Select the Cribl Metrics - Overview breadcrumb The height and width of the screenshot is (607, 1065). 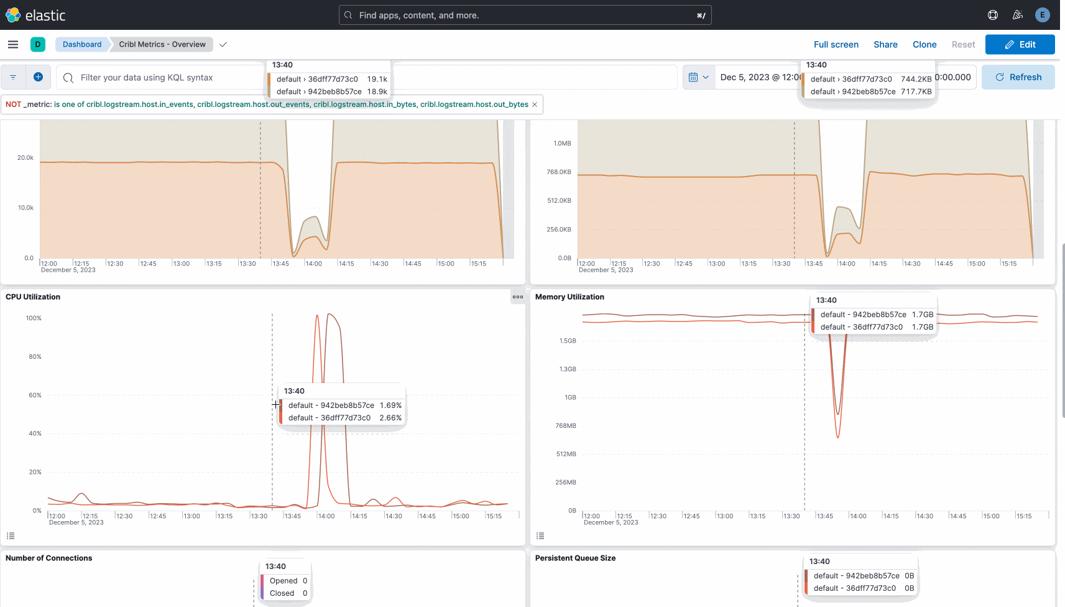coord(162,44)
